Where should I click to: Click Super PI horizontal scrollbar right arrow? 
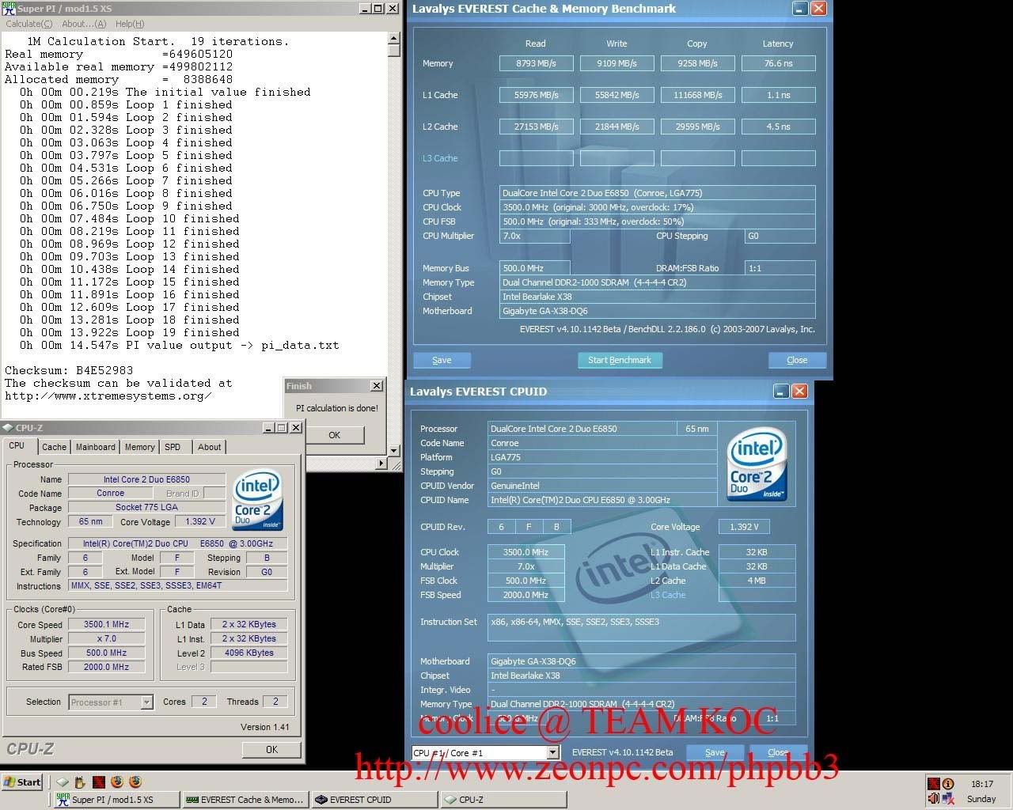coord(381,463)
